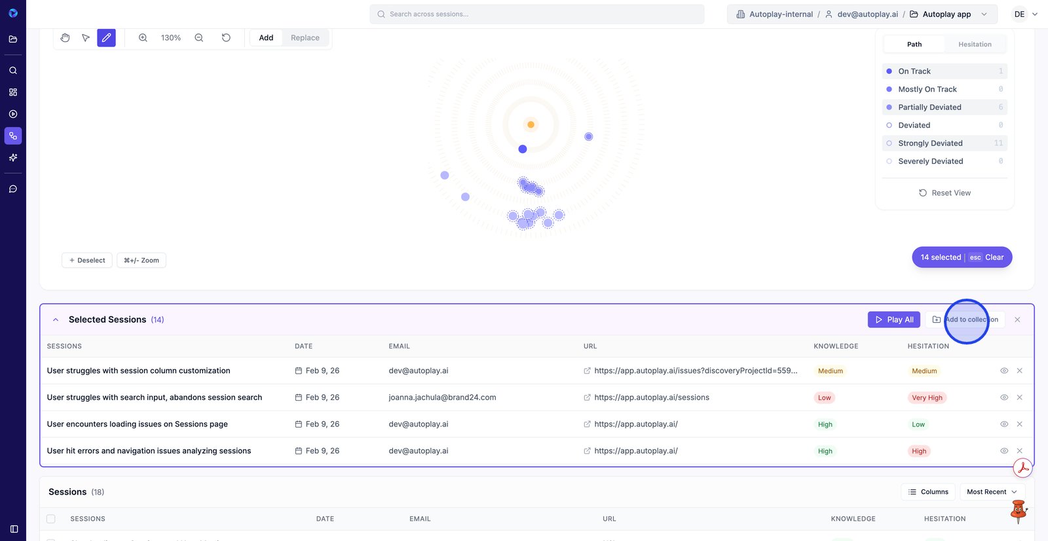The height and width of the screenshot is (541, 1048).
Task: Switch to the Hesitation tab
Action: [975, 45]
